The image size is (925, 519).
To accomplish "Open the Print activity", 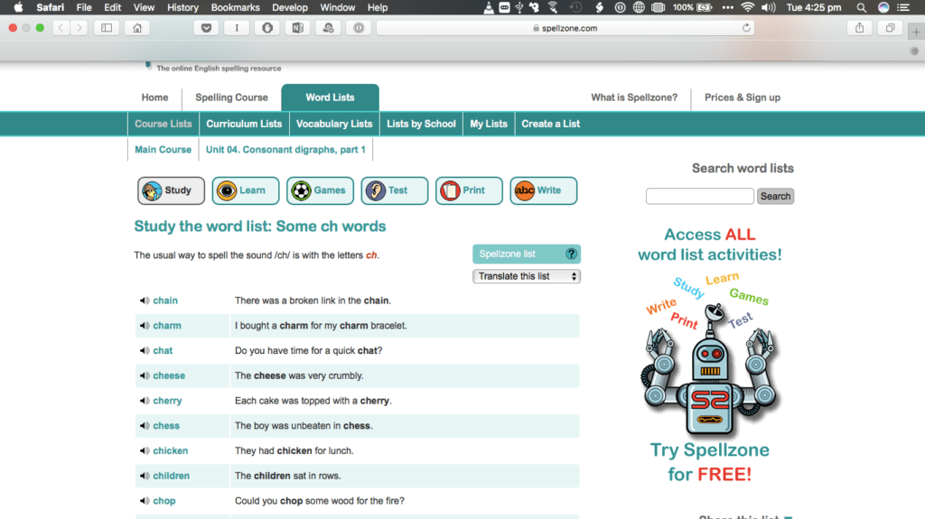I will (469, 190).
